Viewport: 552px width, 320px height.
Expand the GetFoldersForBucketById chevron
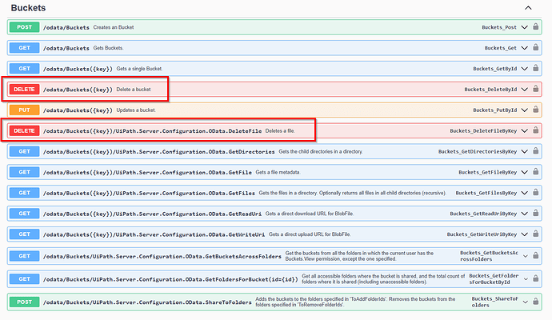tap(526, 279)
